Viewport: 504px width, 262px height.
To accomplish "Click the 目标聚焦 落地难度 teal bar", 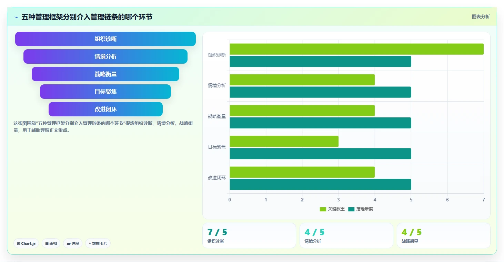I will click(320, 154).
